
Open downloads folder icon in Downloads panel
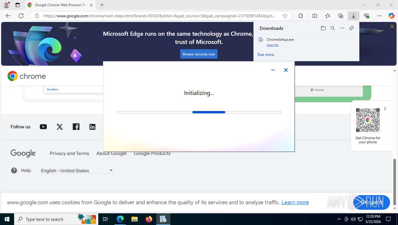click(323, 28)
